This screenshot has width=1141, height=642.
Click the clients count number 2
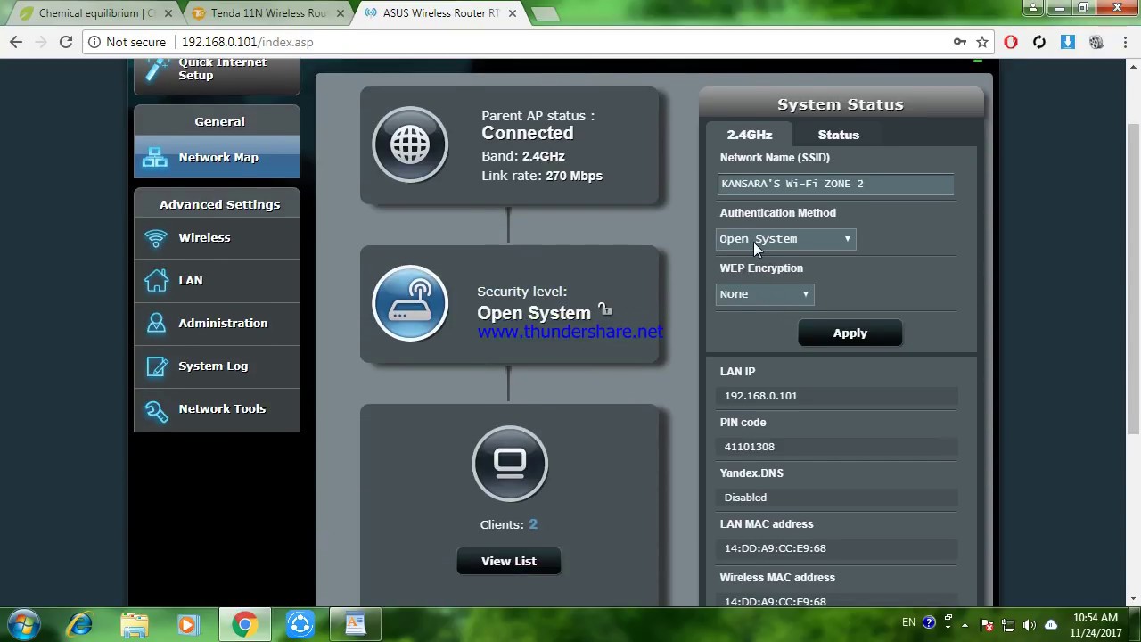533,524
